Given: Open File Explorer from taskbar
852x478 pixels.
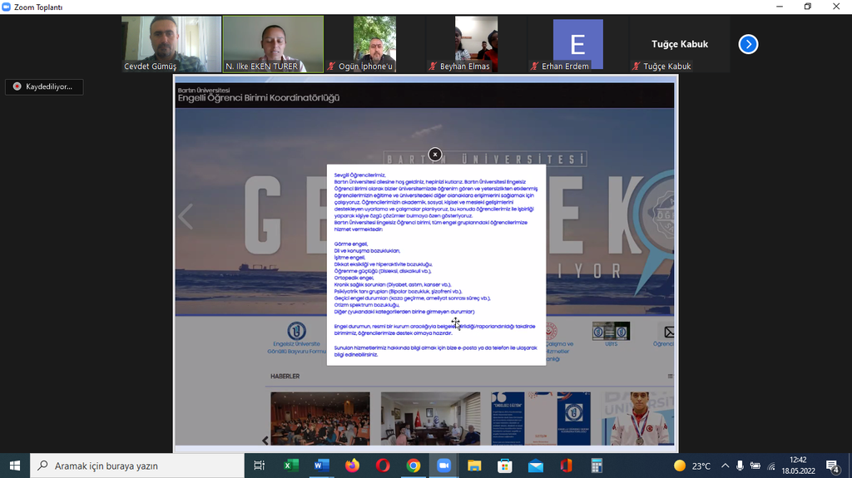Looking at the screenshot, I should [x=474, y=466].
